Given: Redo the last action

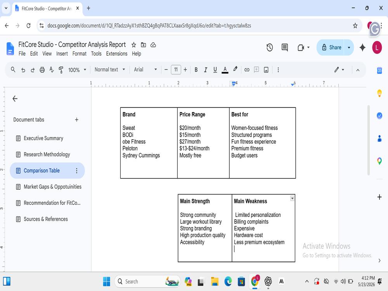Looking at the screenshot, I should coord(33,70).
